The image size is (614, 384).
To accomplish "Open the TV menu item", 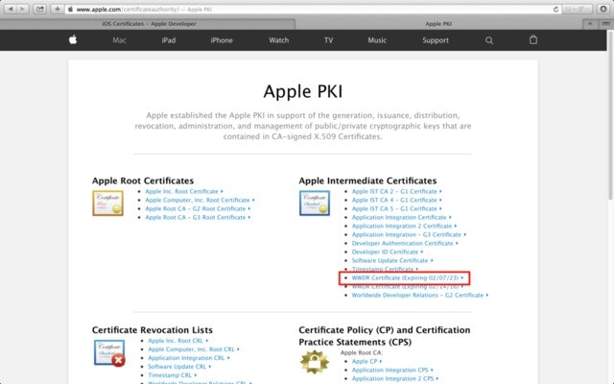I will (328, 40).
